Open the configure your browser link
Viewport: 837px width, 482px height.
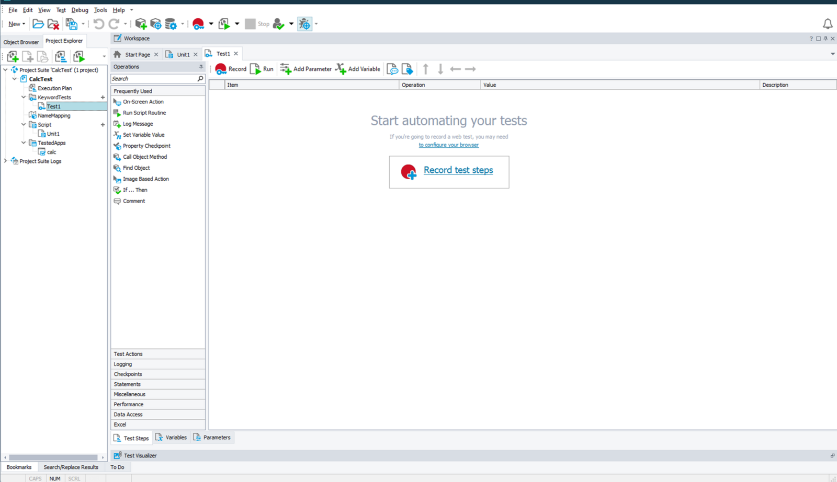448,145
